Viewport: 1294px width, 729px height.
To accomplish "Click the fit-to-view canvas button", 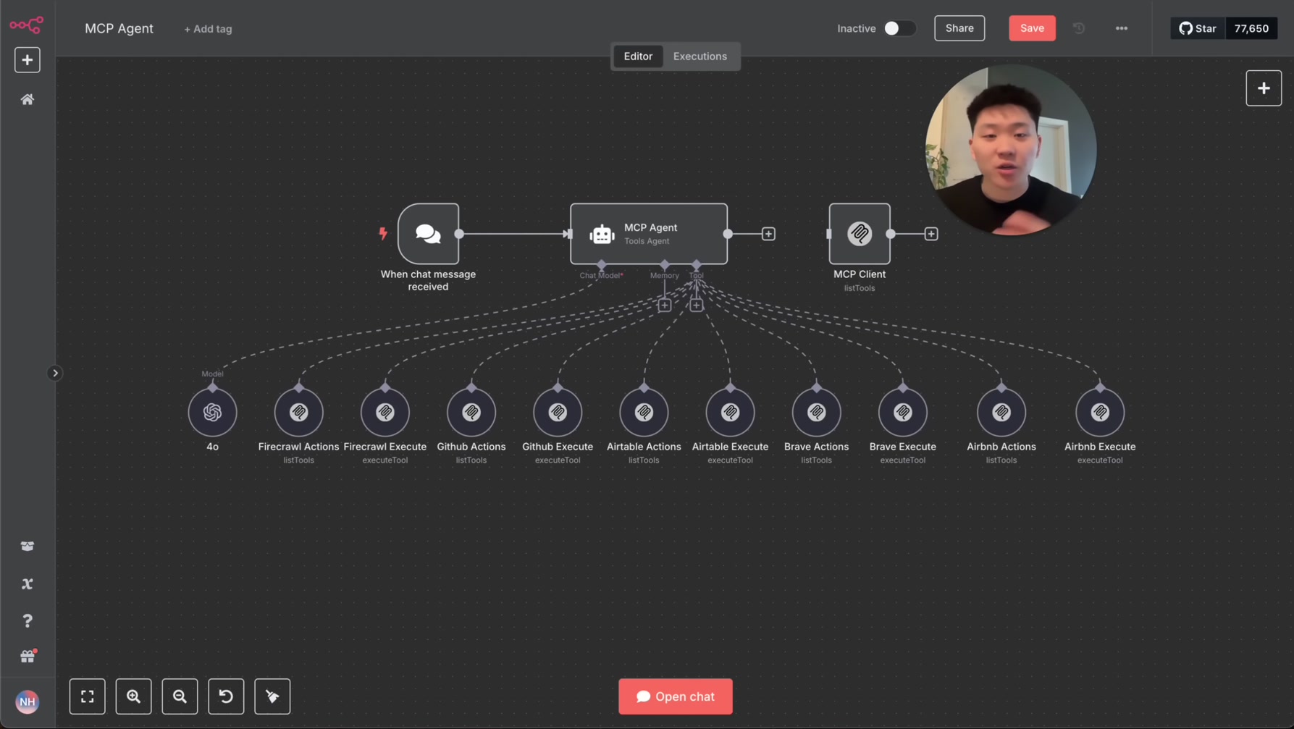I will pyautogui.click(x=88, y=696).
